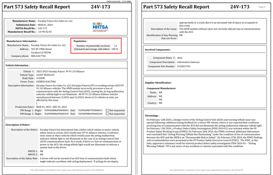Screen dimensions: 273x175
Task: Click the Page 2 label
Action: pyautogui.click(x=262, y=7)
